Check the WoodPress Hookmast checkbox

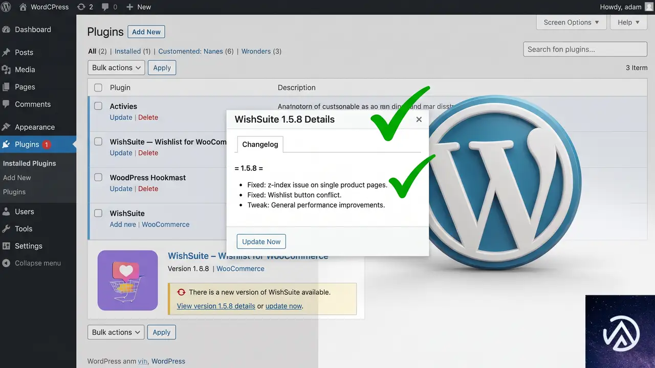[x=98, y=177]
